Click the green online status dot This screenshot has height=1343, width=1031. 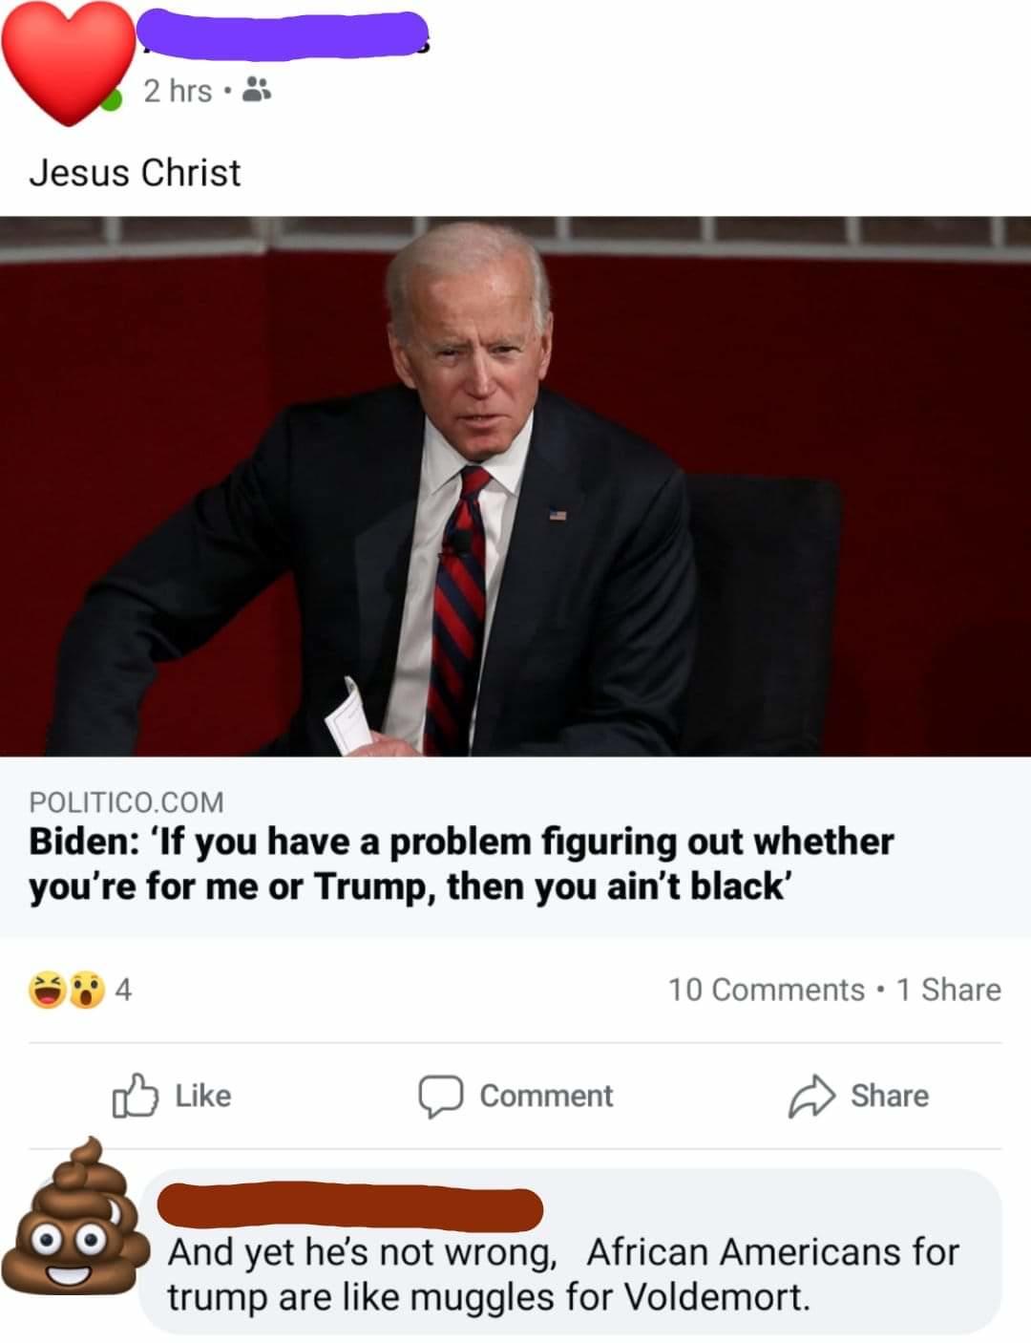click(x=112, y=99)
